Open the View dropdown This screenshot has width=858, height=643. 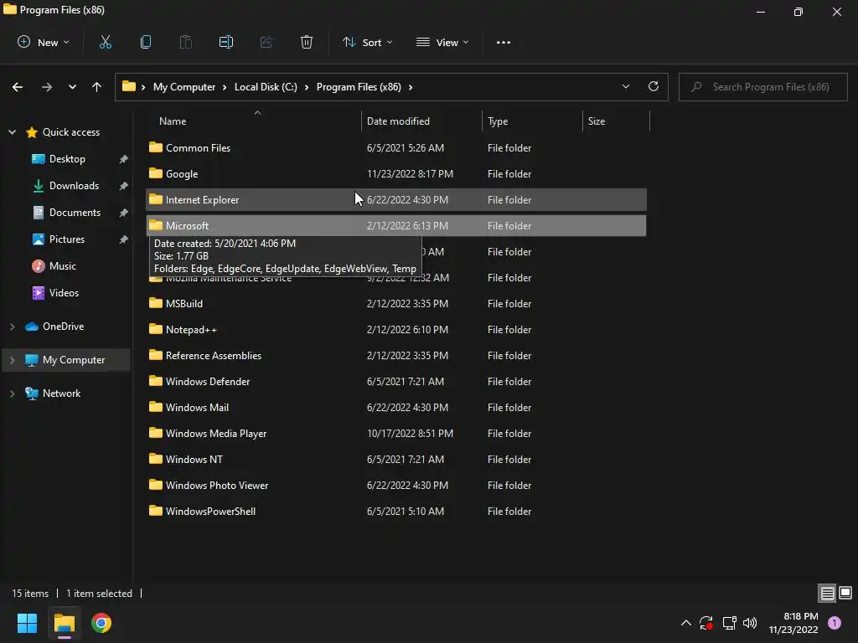442,42
